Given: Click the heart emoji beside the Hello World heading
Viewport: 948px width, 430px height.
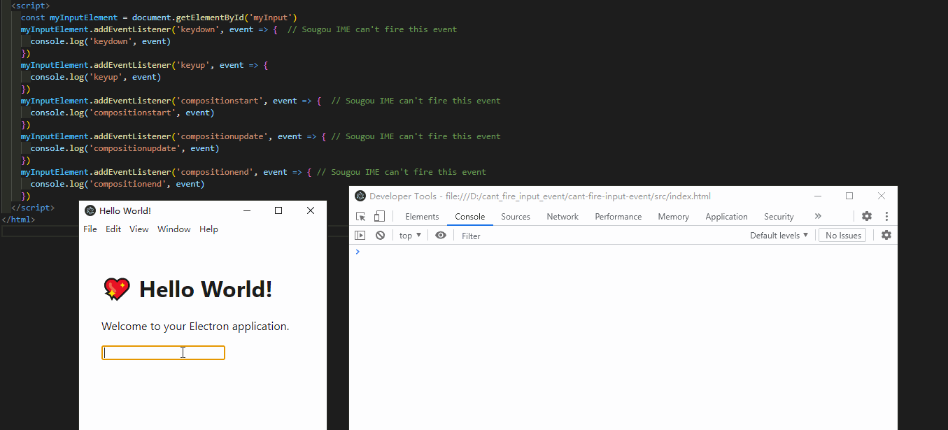Looking at the screenshot, I should (x=116, y=289).
